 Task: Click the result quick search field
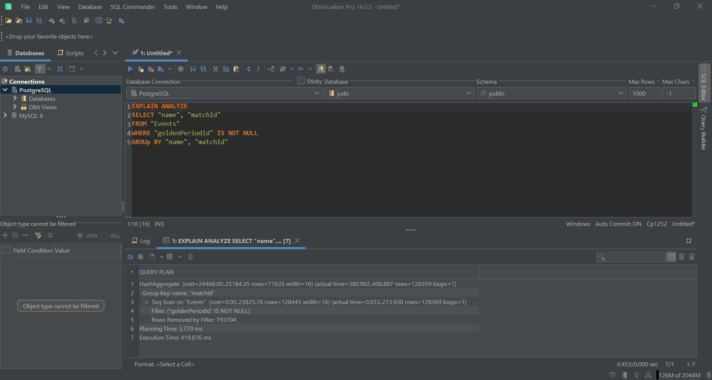tap(631, 257)
